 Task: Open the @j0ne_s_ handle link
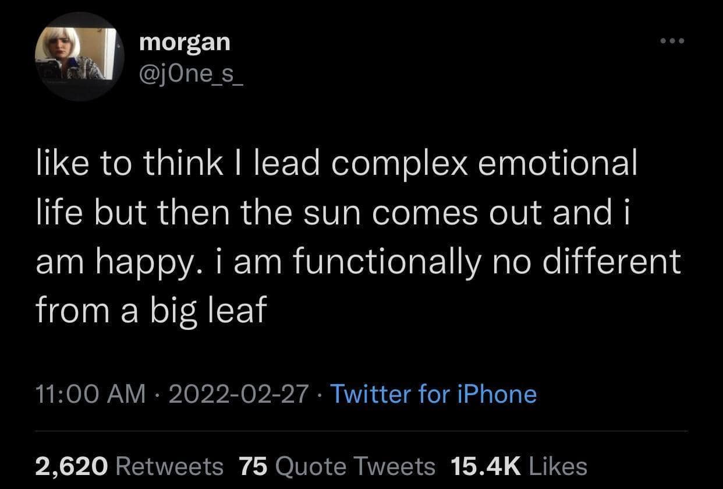[192, 74]
